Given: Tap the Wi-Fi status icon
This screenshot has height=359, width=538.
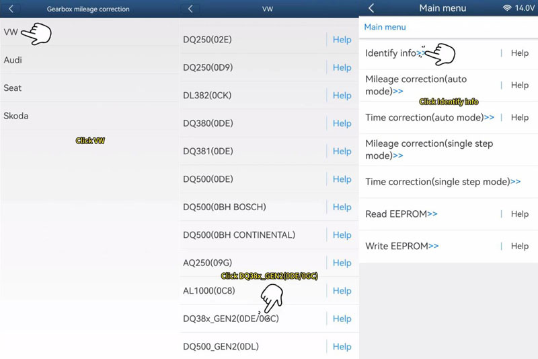Looking at the screenshot, I should [x=506, y=8].
